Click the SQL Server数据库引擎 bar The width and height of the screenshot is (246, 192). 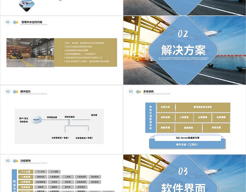click(x=188, y=138)
